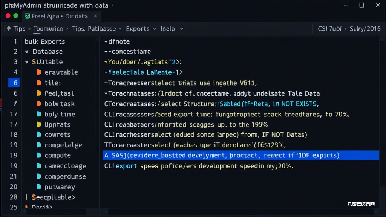Click the orange icon next to tile:

click(x=39, y=83)
